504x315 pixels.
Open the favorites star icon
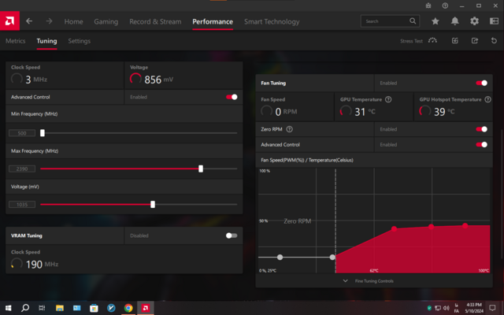click(x=435, y=21)
